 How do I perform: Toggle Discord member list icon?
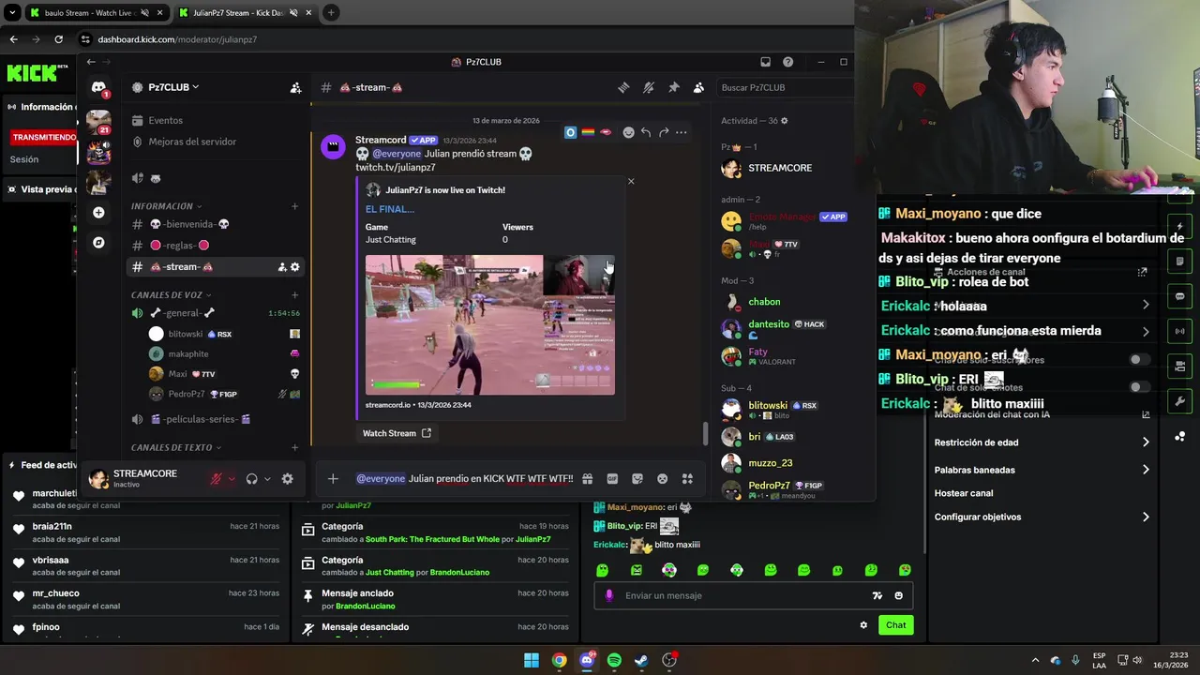(698, 87)
